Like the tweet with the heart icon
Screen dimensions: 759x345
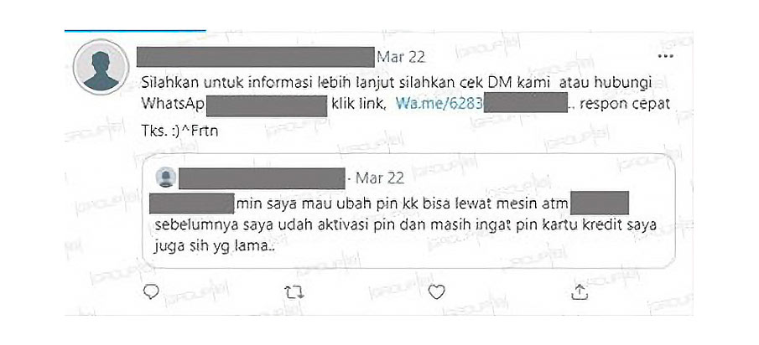437,292
